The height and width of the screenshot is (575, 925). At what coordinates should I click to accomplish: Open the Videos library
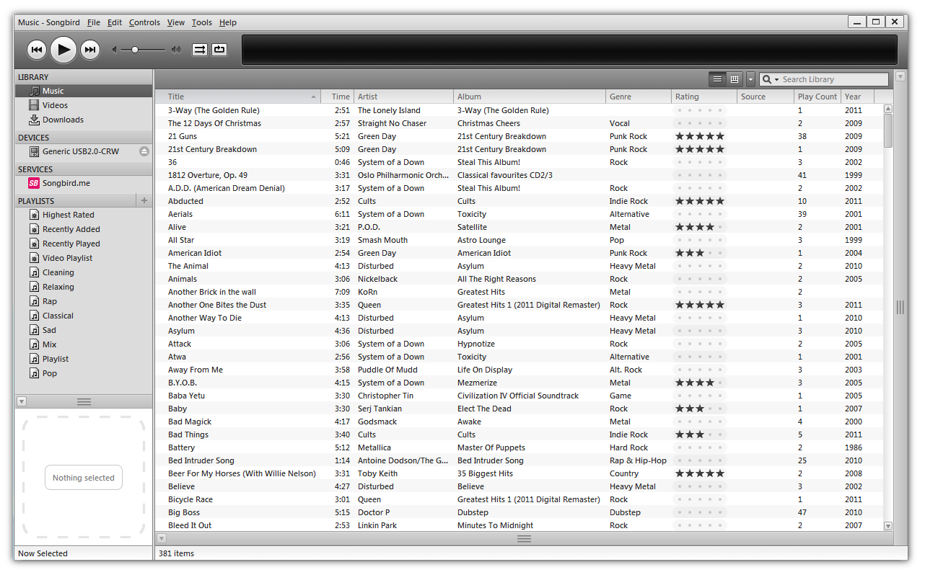(84, 105)
